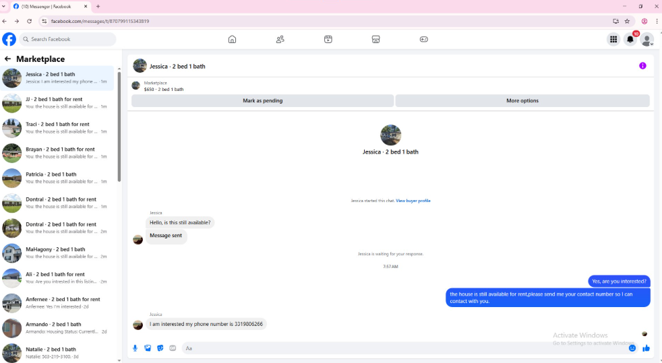Bookmark this page with the star icon
This screenshot has height=363, width=662.
pyautogui.click(x=627, y=21)
